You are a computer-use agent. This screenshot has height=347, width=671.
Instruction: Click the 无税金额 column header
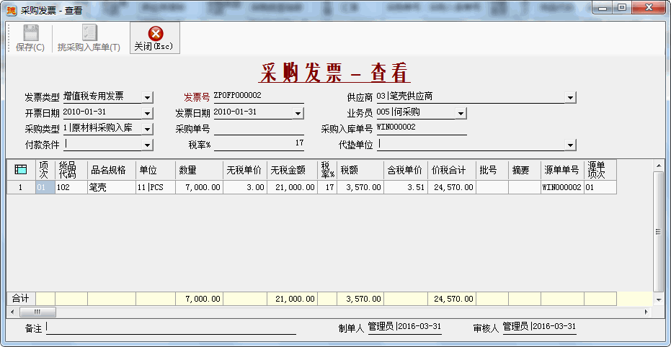pyautogui.click(x=293, y=170)
